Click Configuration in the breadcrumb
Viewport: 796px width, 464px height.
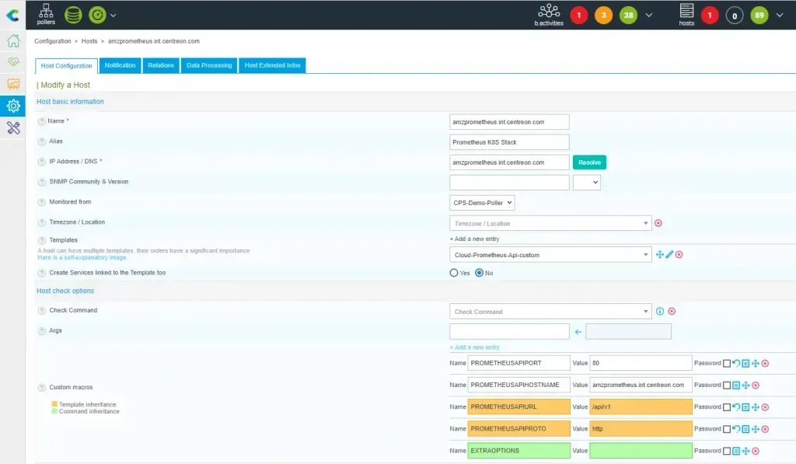tap(53, 41)
